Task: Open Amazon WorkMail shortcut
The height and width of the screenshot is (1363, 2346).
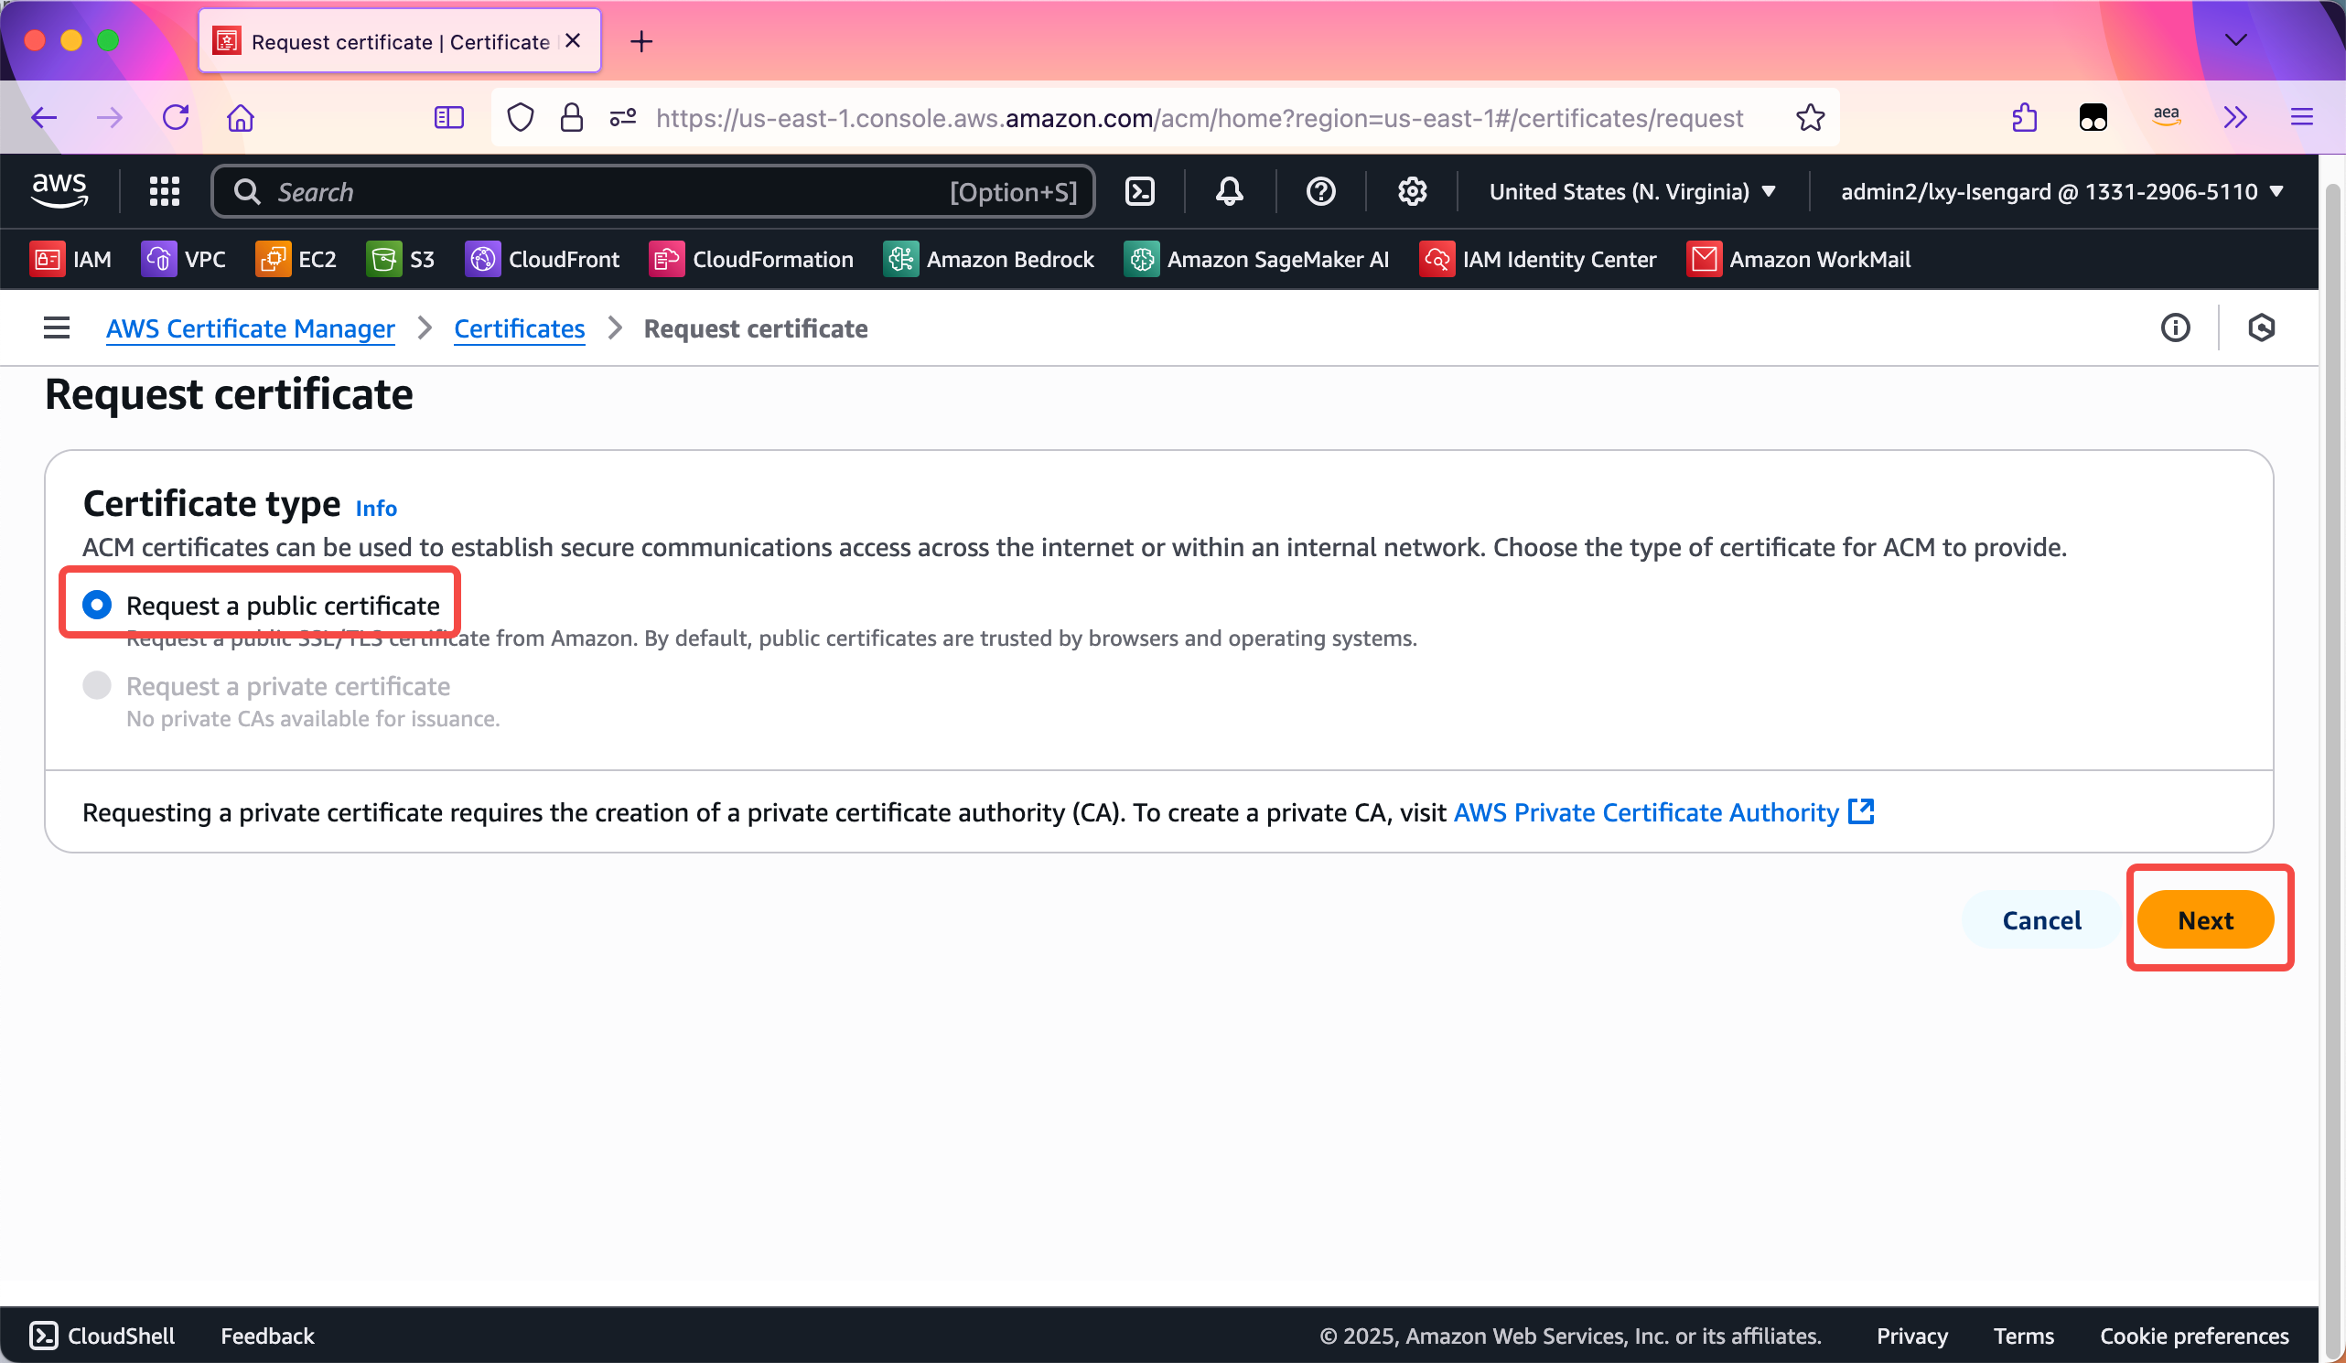Action: (x=1799, y=259)
